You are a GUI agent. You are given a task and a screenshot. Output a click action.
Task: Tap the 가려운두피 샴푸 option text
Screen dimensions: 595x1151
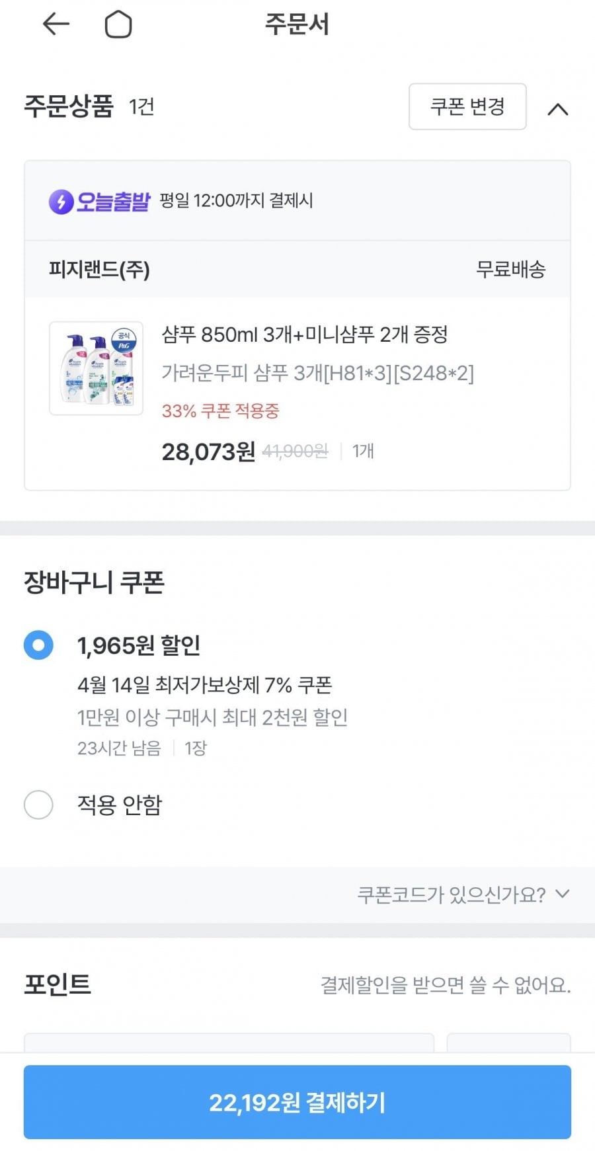point(318,373)
